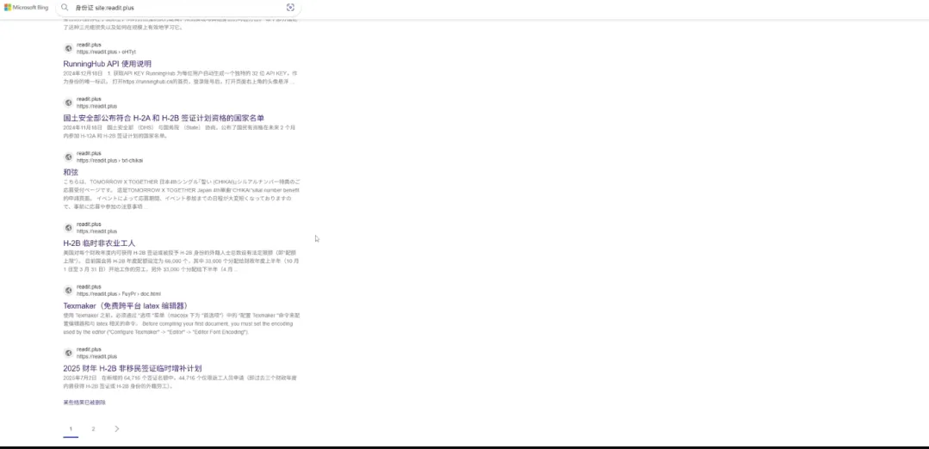Click the next page chevron arrow
Image resolution: width=929 pixels, height=449 pixels.
point(117,429)
